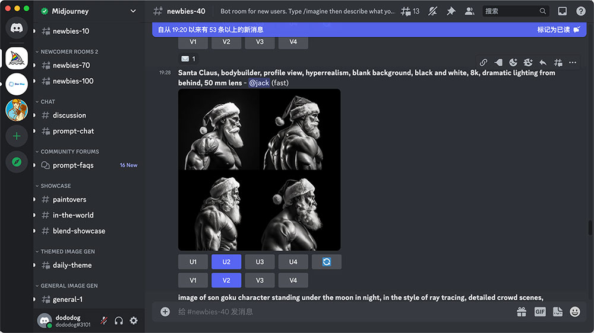Click the reply arrow on the message

tap(543, 62)
